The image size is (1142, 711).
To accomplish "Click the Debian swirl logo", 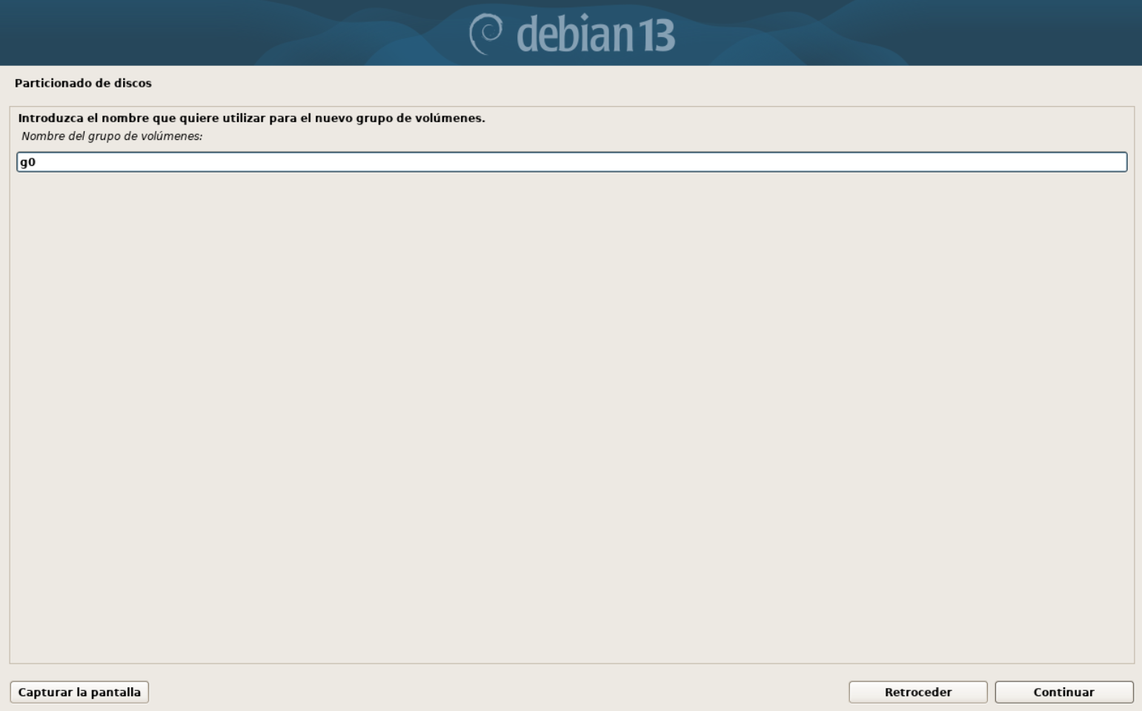I will pyautogui.click(x=486, y=34).
